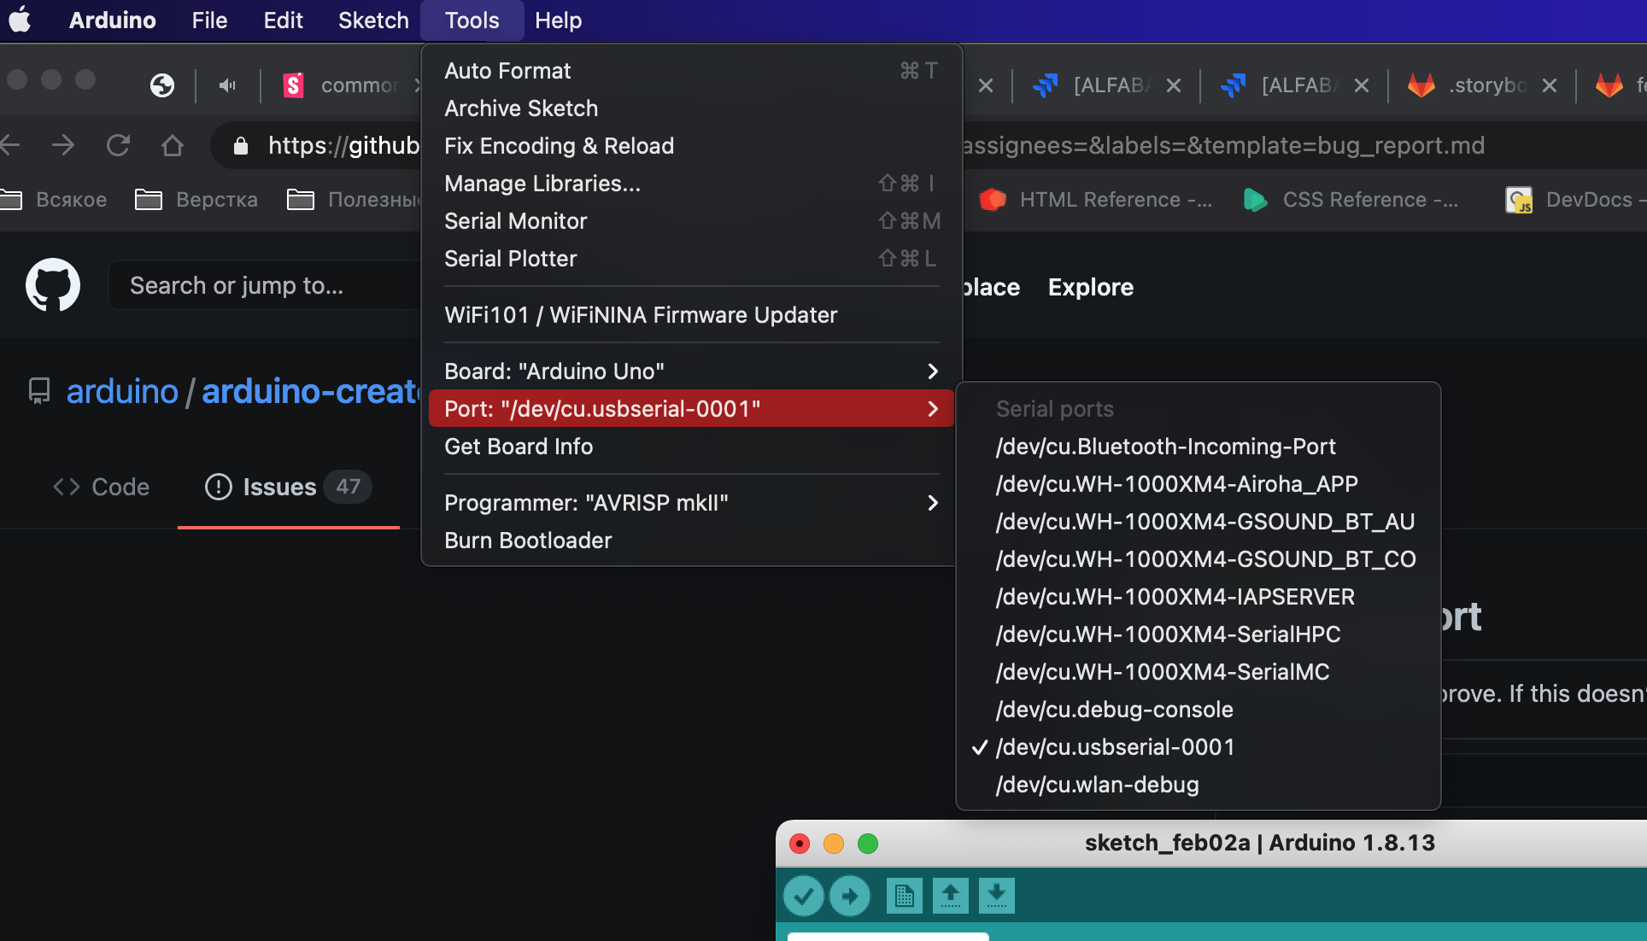Click Verify checkmark icon in Arduino IDE
Image resolution: width=1647 pixels, height=941 pixels.
click(803, 896)
